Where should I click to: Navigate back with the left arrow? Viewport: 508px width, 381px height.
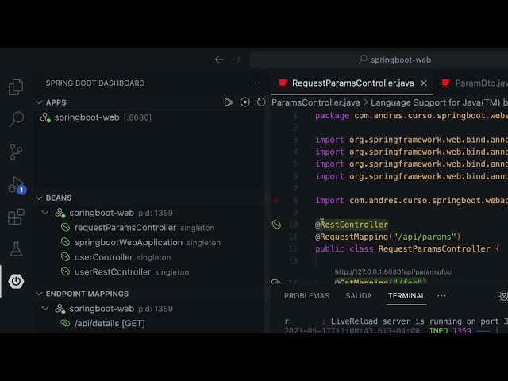pyautogui.click(x=219, y=60)
